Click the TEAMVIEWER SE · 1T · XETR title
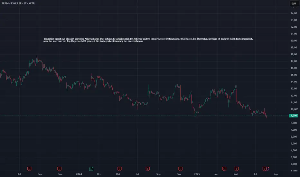The image size is (300, 177). click(18, 3)
